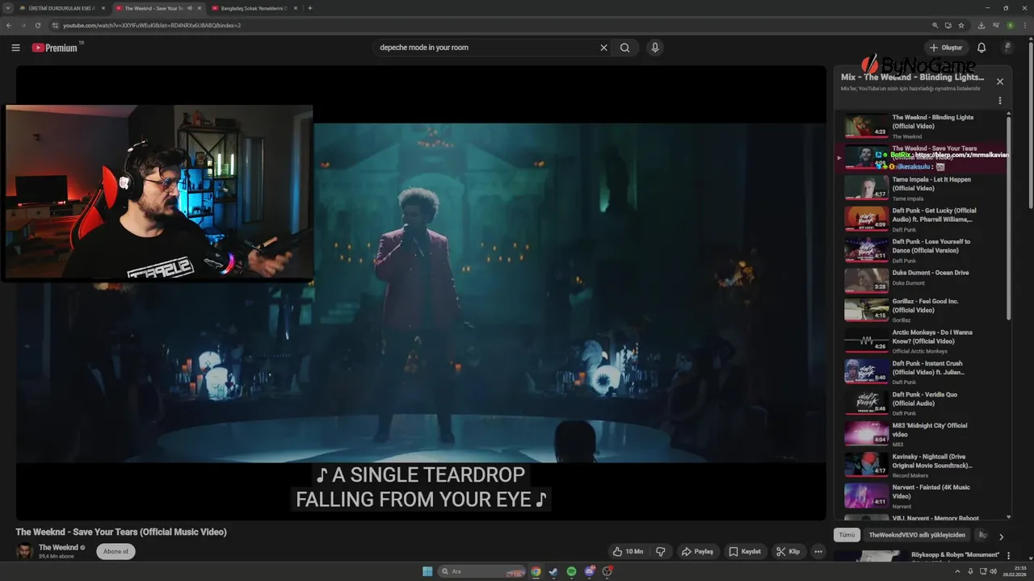
Task: Click the Paylaş share button
Action: pos(697,552)
